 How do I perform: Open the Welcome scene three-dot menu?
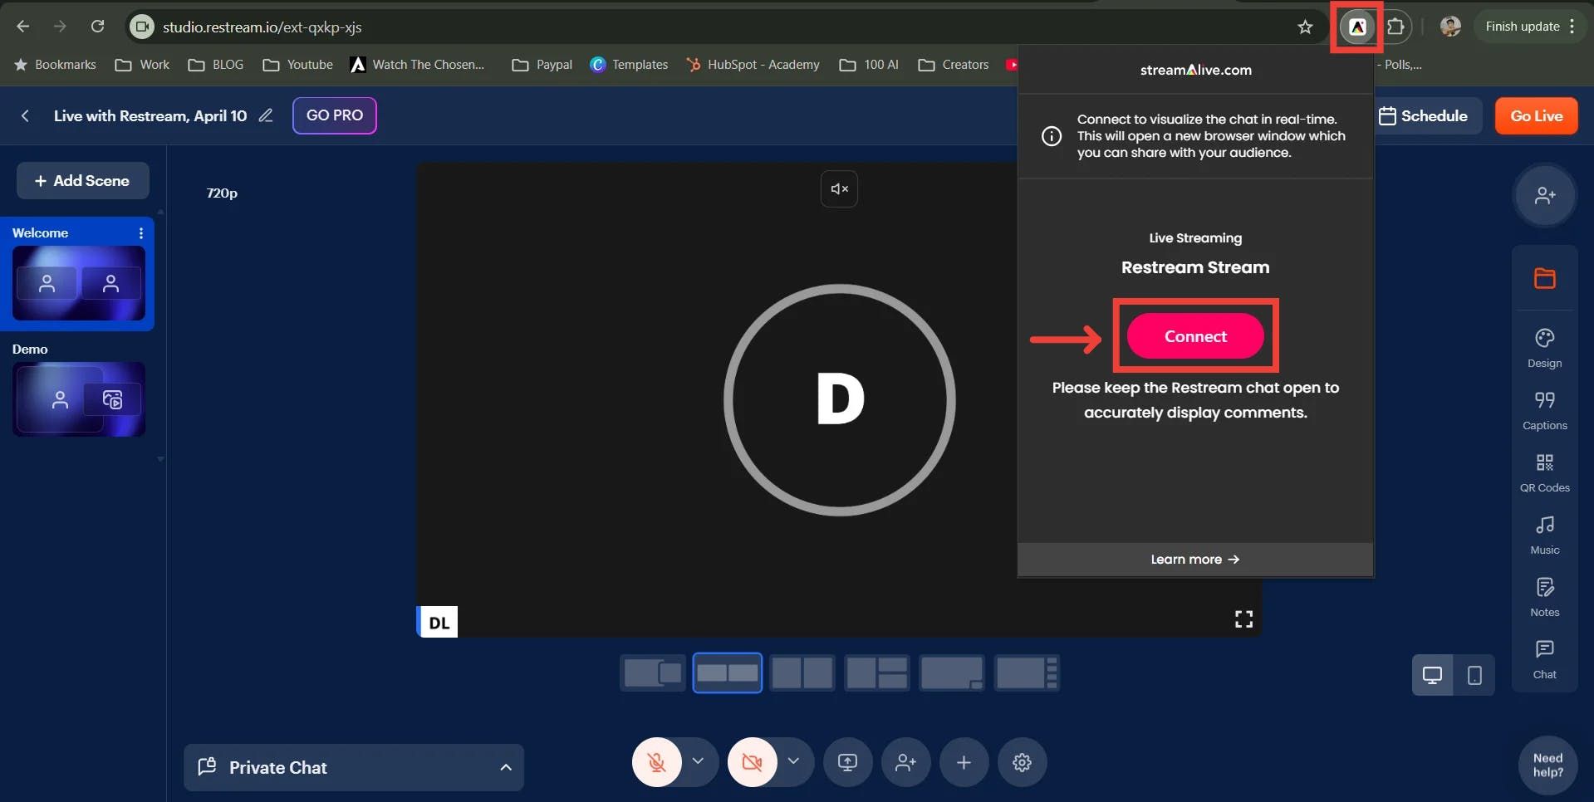coord(141,233)
